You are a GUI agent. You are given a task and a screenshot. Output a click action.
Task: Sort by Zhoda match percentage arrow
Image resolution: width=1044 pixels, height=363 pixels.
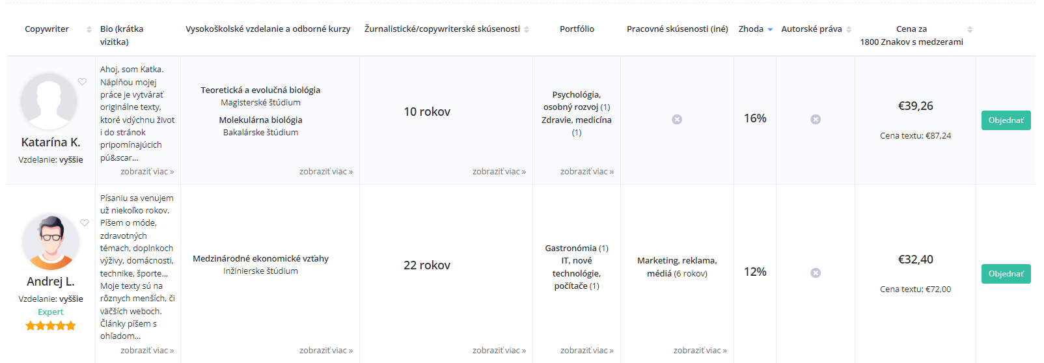(x=770, y=29)
